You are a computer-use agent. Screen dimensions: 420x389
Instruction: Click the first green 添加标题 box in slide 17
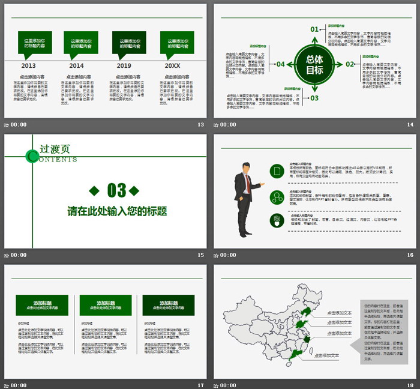click(41, 305)
